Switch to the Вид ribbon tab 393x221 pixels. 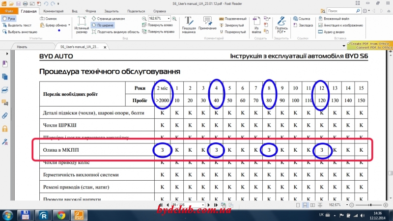[x=75, y=11]
